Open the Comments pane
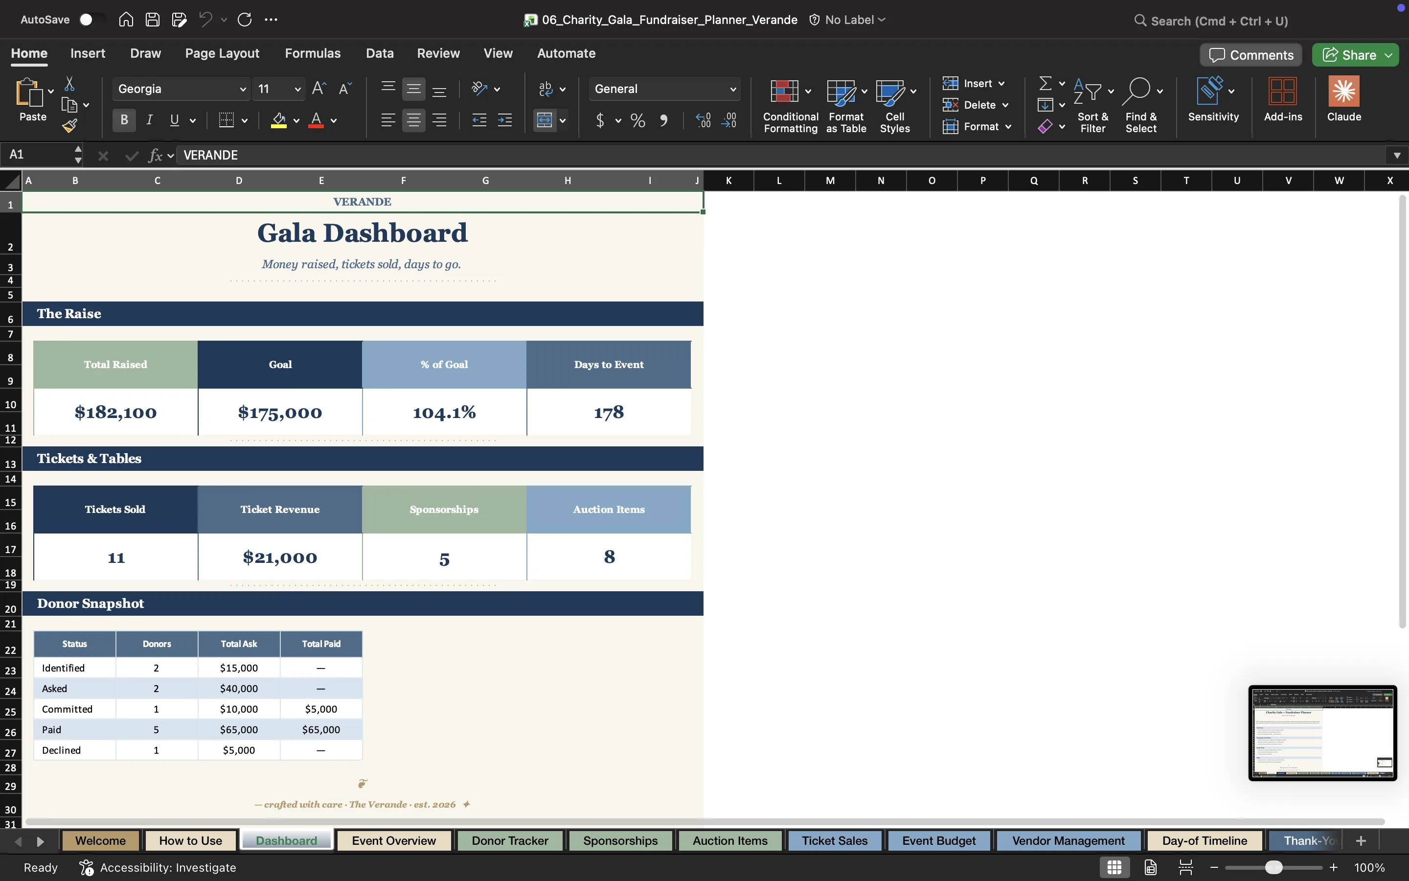This screenshot has width=1409, height=881. pos(1250,55)
